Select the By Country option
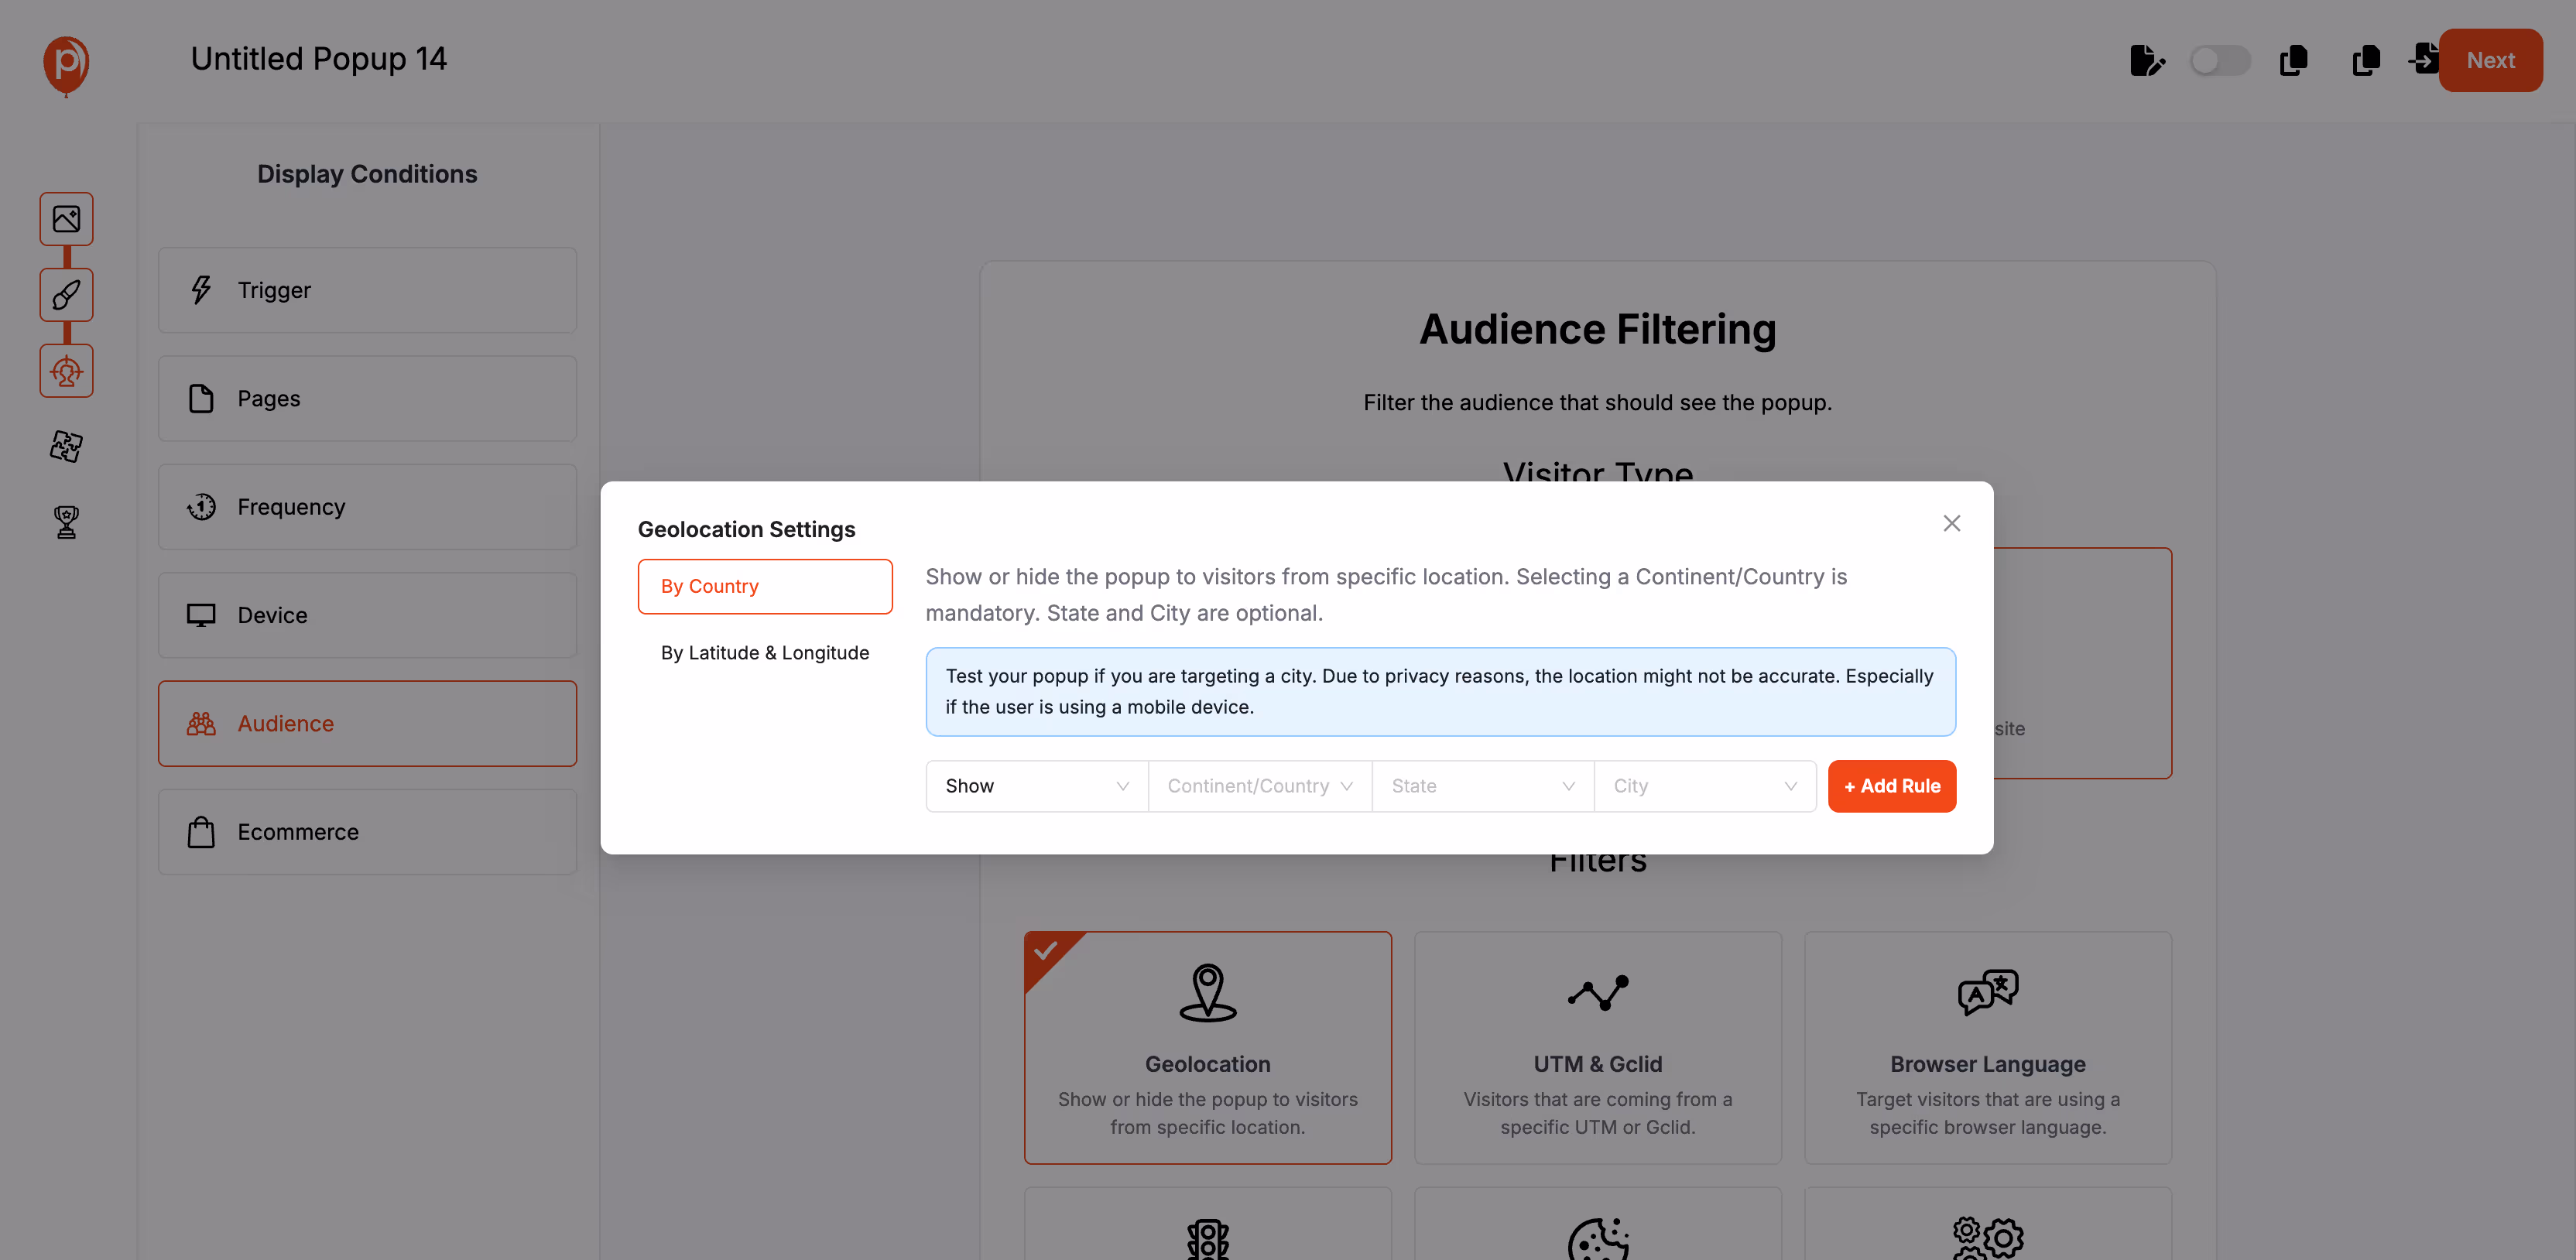The width and height of the screenshot is (2576, 1260). [x=765, y=586]
